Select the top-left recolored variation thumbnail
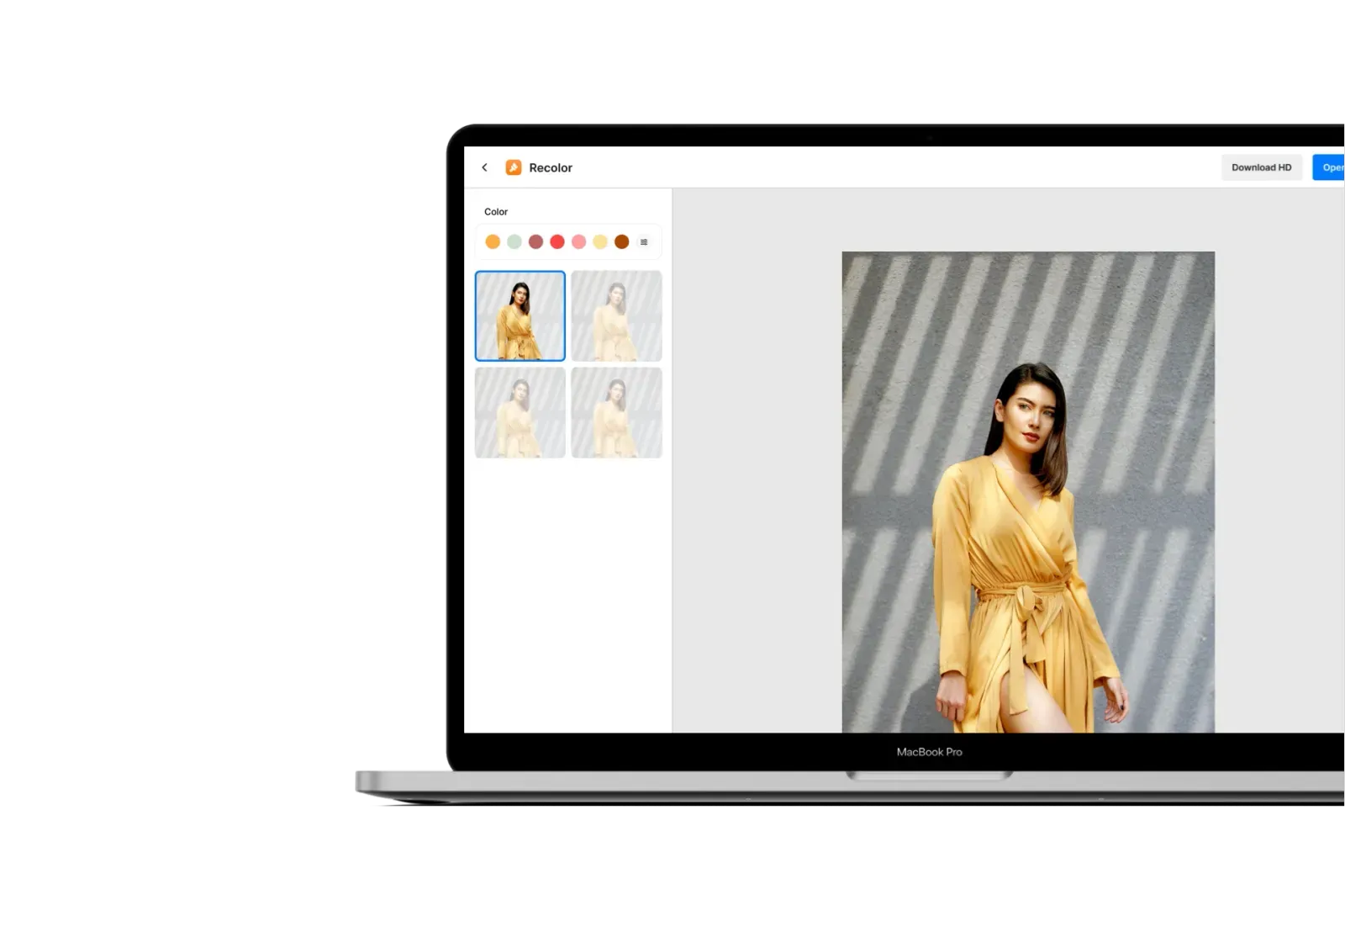The width and height of the screenshot is (1345, 932). click(x=520, y=315)
